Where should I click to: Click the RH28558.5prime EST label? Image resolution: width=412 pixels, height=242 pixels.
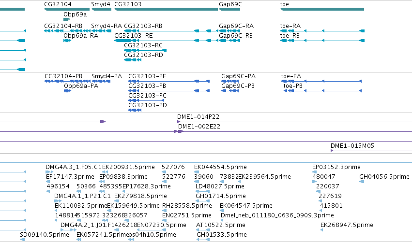(x=187, y=206)
